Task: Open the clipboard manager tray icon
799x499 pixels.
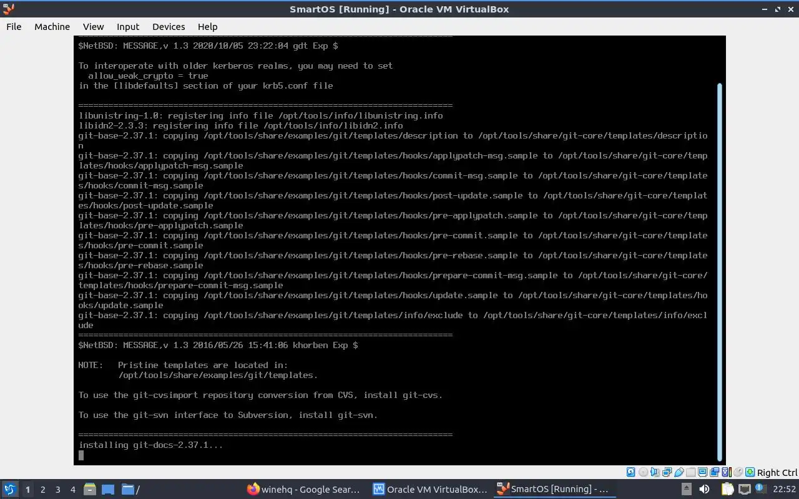Action: click(x=727, y=489)
